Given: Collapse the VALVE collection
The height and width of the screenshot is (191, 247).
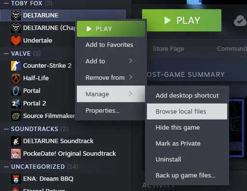Looking at the screenshot, I should point(6,54).
